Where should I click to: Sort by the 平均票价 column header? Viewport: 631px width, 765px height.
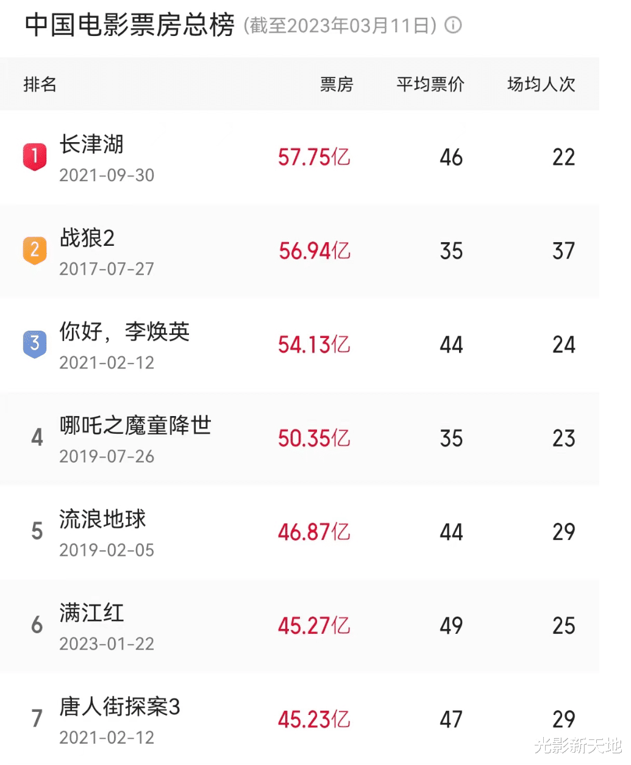pos(430,84)
